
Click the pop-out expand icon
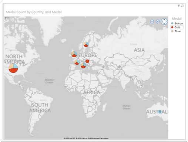pyautogui.click(x=182, y=6)
